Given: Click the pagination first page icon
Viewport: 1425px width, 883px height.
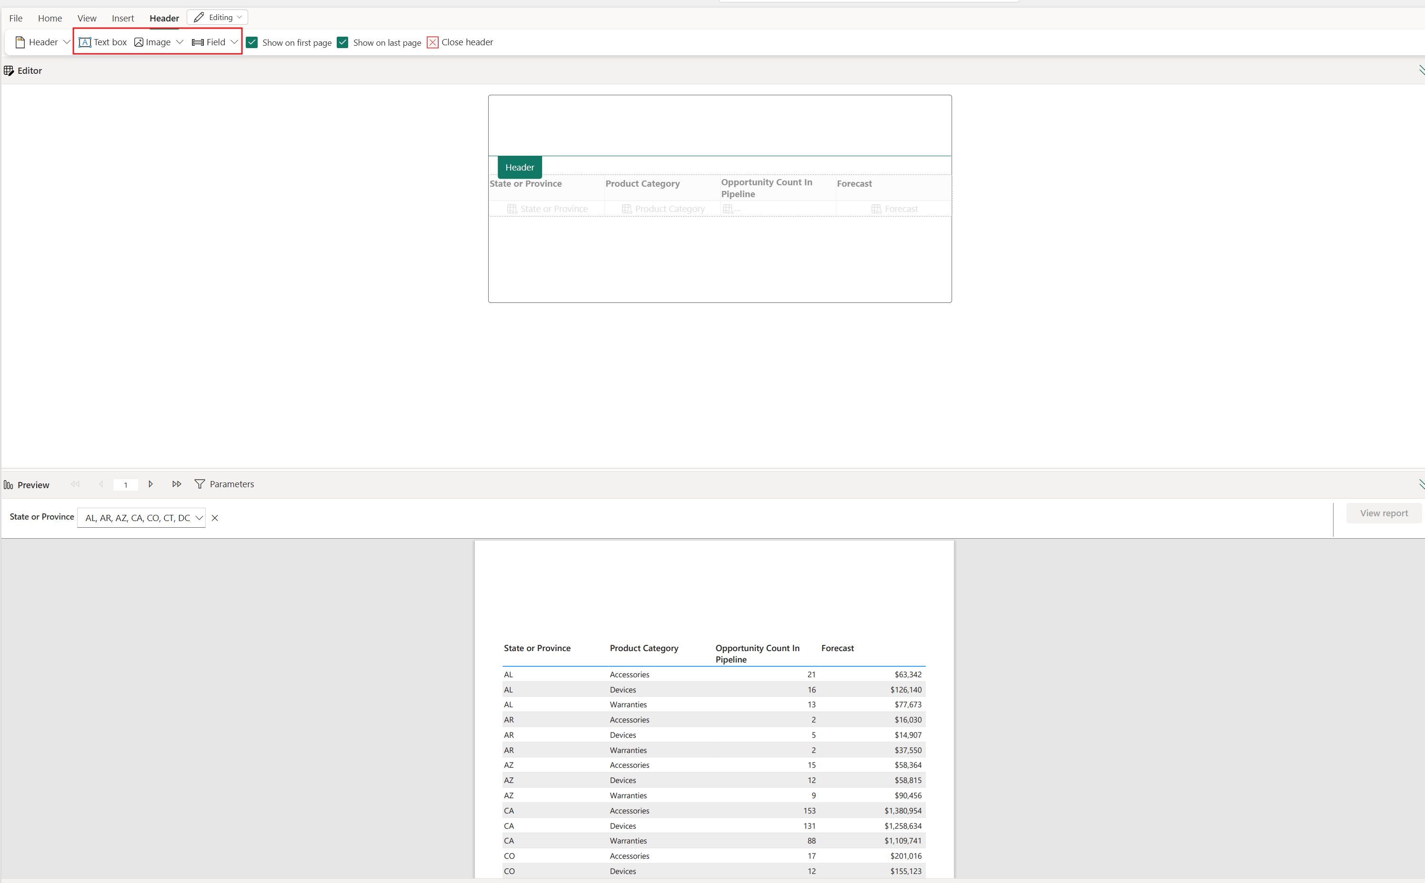Looking at the screenshot, I should tap(76, 484).
